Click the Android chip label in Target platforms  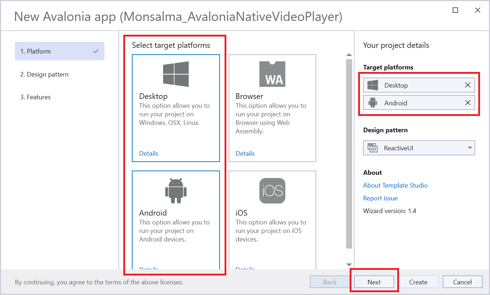point(395,103)
